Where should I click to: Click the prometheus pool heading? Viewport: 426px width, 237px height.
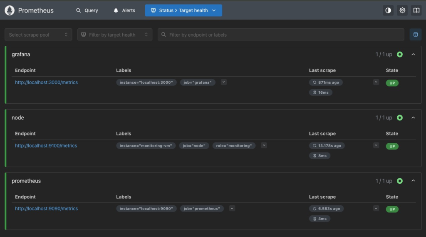coord(26,181)
